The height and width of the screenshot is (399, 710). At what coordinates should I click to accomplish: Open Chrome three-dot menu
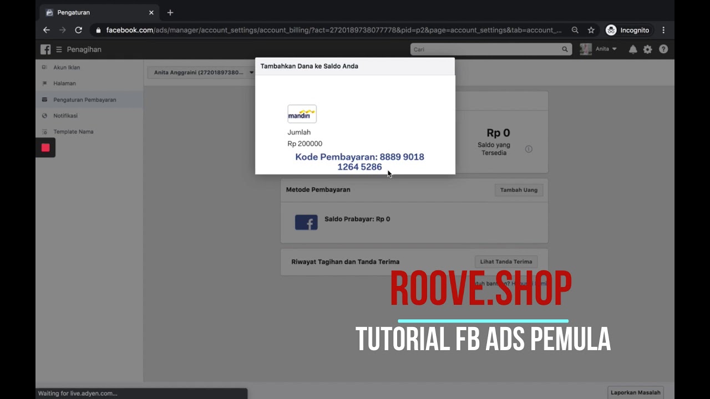click(663, 30)
